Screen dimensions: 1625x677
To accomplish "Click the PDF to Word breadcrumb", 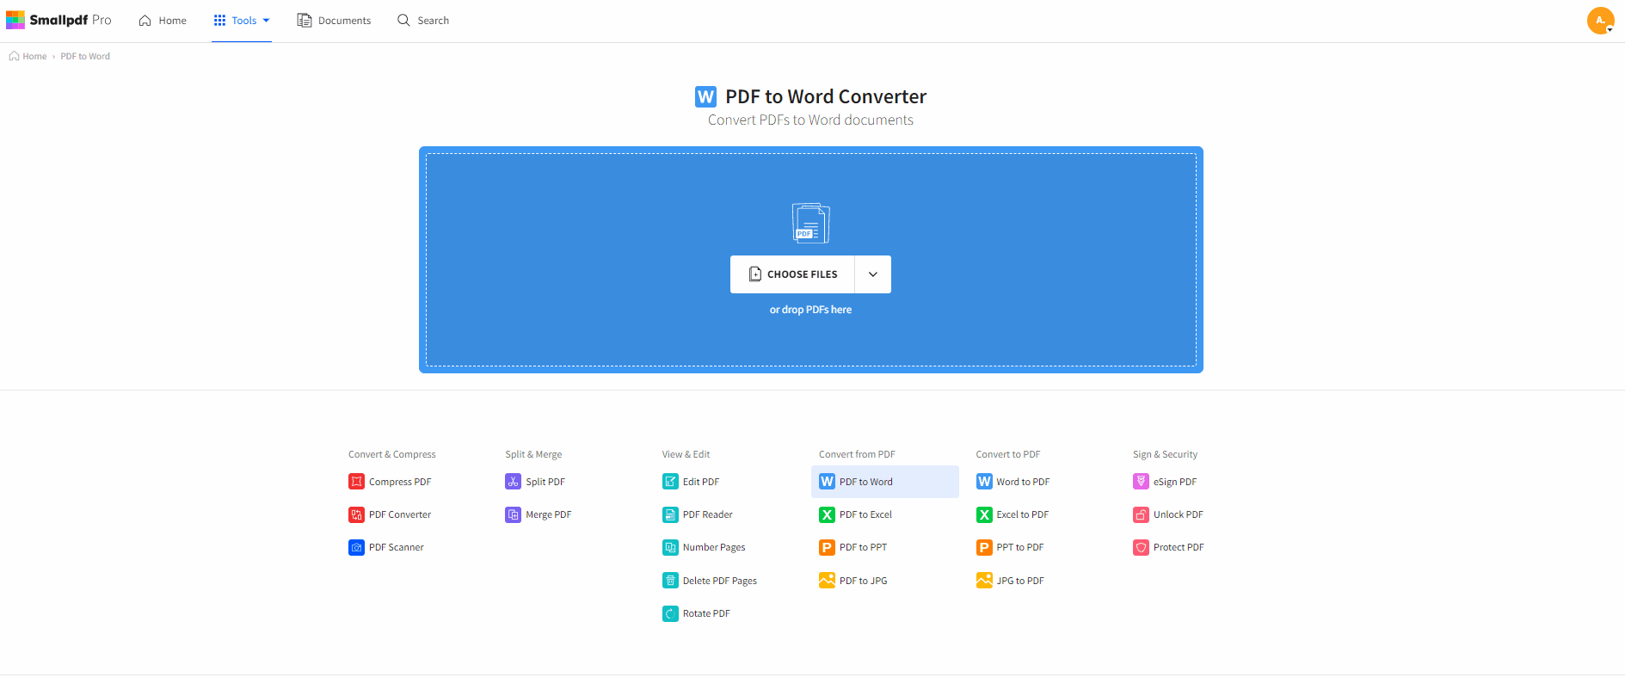I will [85, 56].
